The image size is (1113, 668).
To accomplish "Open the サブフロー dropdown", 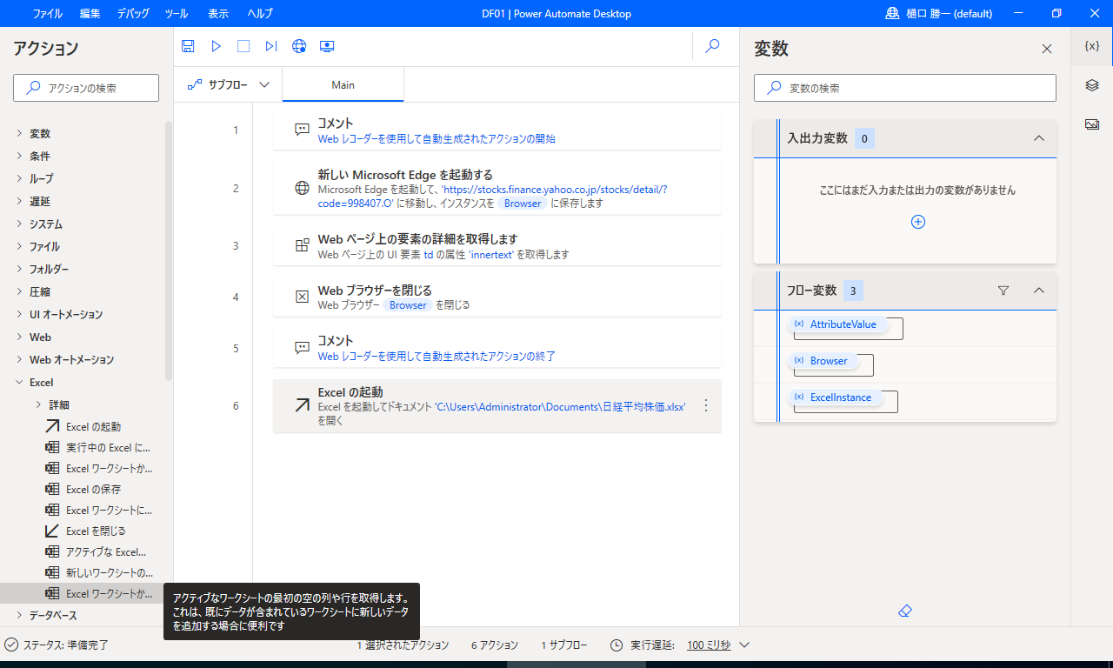I will tap(228, 85).
